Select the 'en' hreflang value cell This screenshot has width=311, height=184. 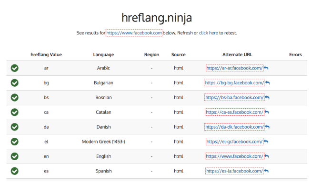pos(46,156)
